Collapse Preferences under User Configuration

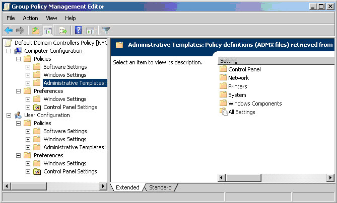pos(19,155)
